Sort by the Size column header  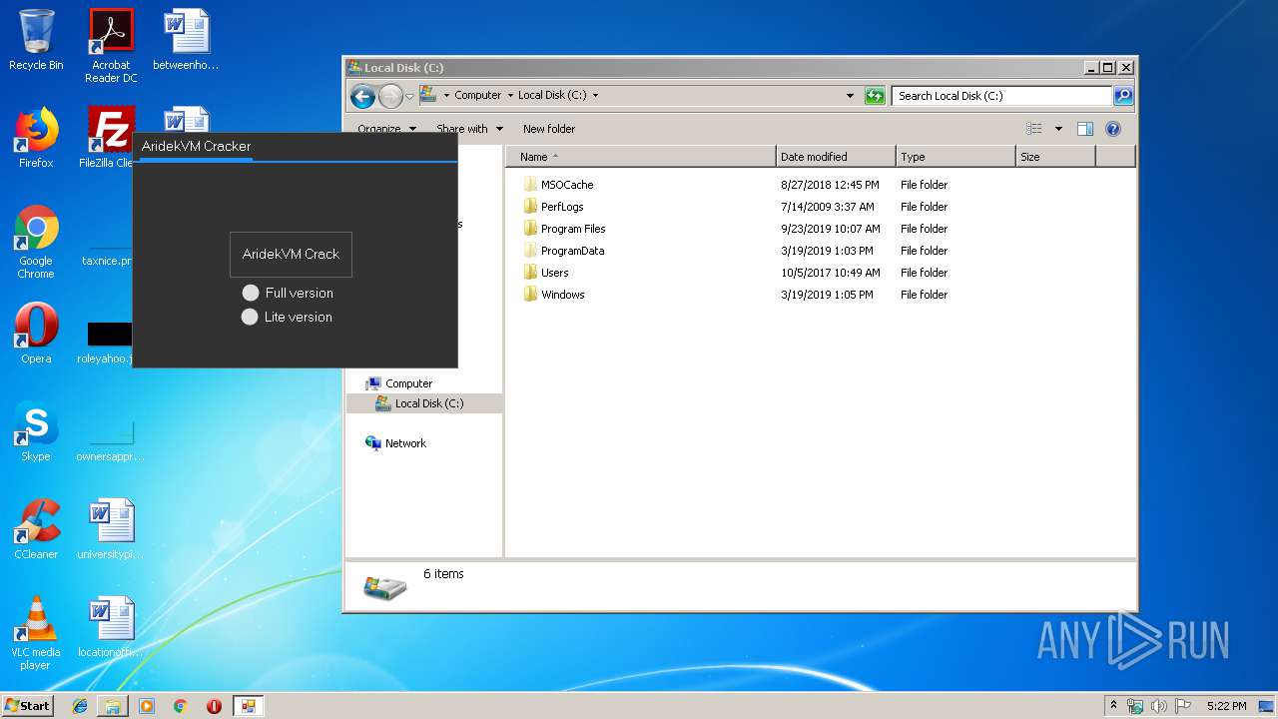[x=1055, y=157]
